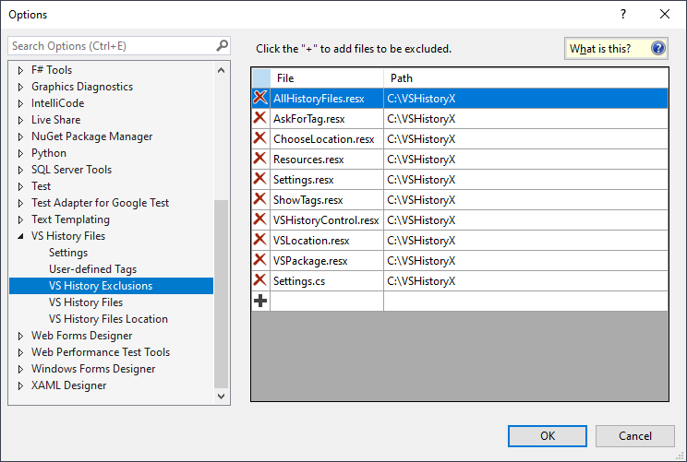This screenshot has width=687, height=462.
Task: Select the ShowTags.resx cell
Action: click(327, 200)
